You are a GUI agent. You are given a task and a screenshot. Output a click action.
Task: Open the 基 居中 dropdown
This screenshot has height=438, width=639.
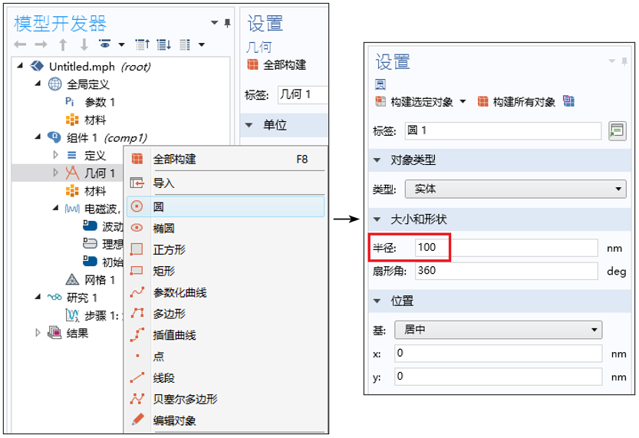pos(499,330)
